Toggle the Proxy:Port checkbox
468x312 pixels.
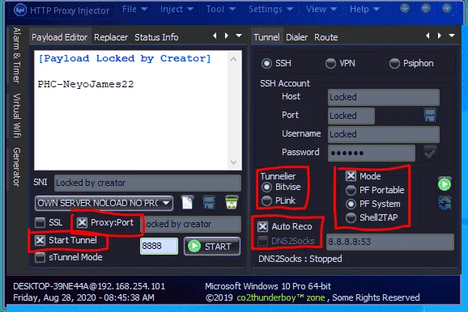click(x=82, y=222)
